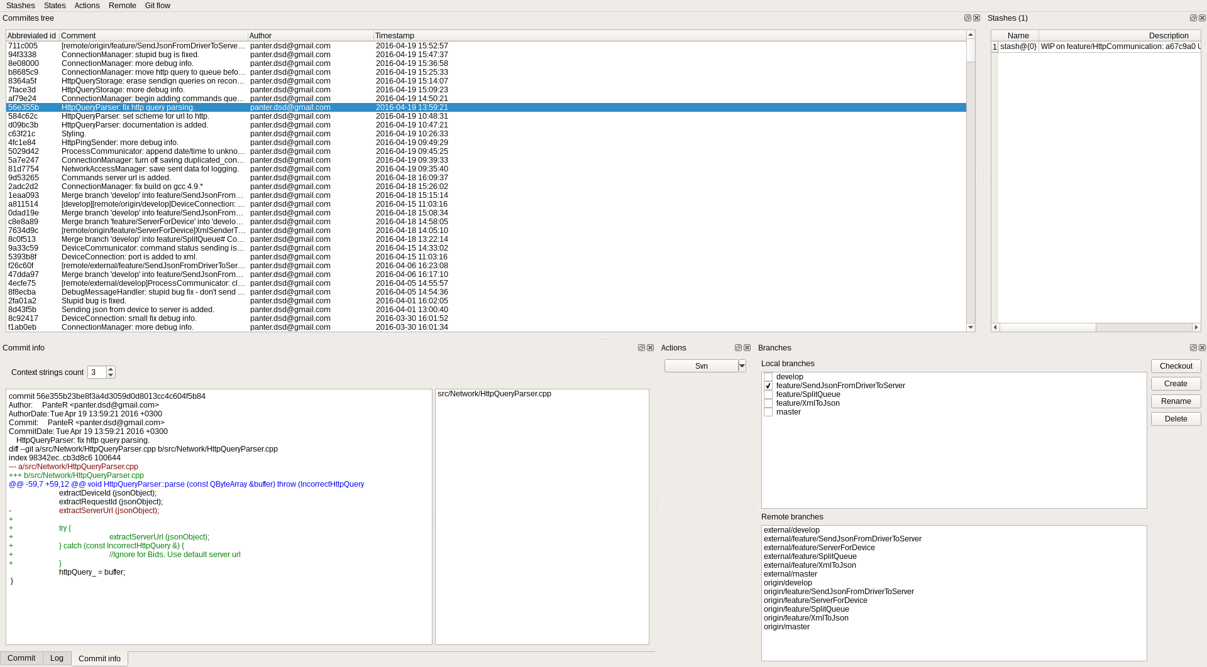
Task: Float the Branches panel
Action: (1193, 348)
